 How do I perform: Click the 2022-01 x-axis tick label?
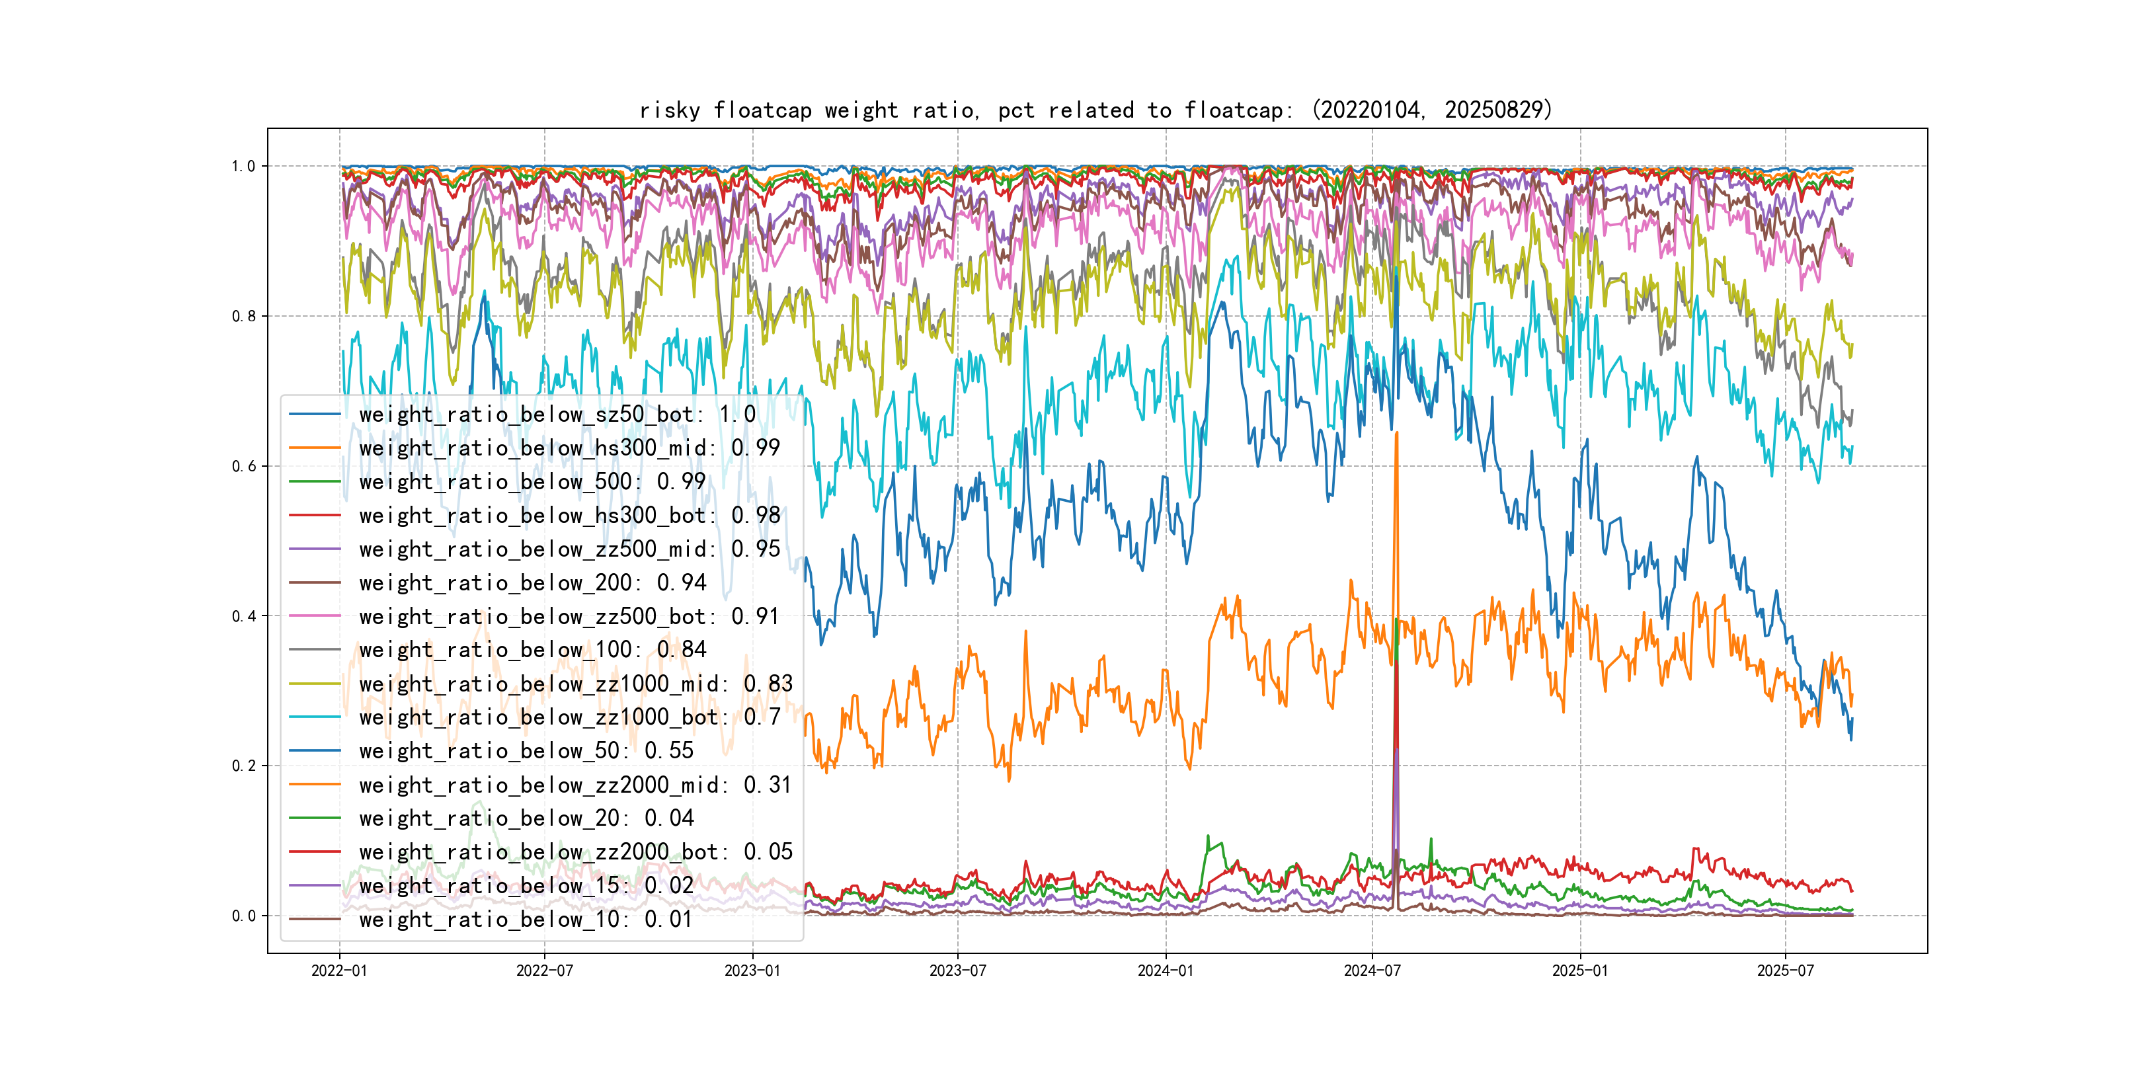(338, 971)
